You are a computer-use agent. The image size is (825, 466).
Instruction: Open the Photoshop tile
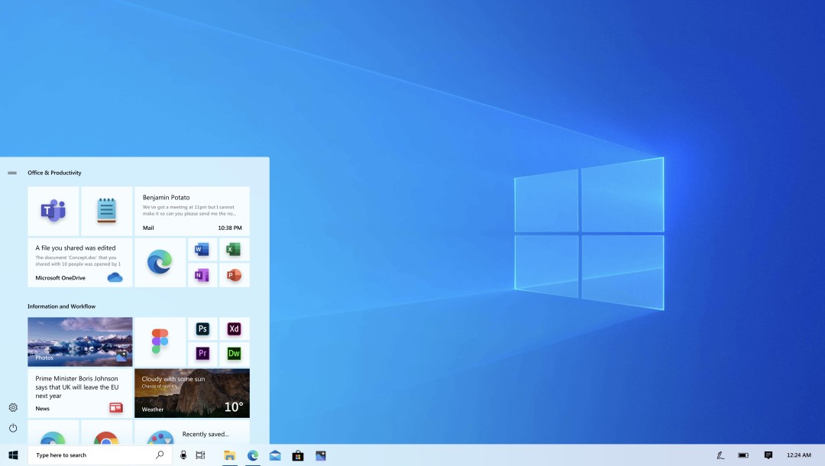pos(202,328)
